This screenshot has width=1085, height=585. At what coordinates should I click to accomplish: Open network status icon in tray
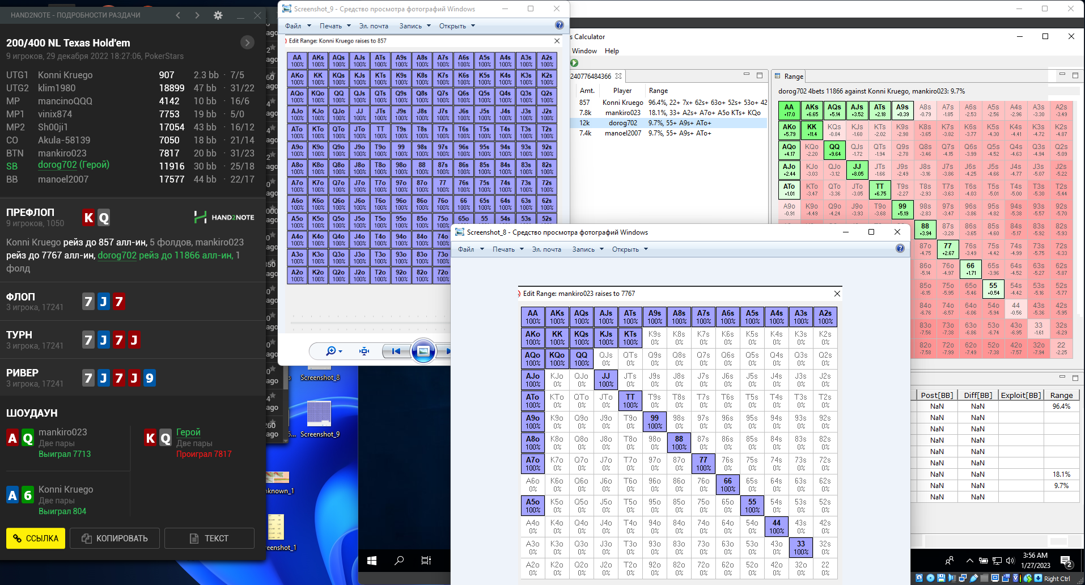point(997,561)
